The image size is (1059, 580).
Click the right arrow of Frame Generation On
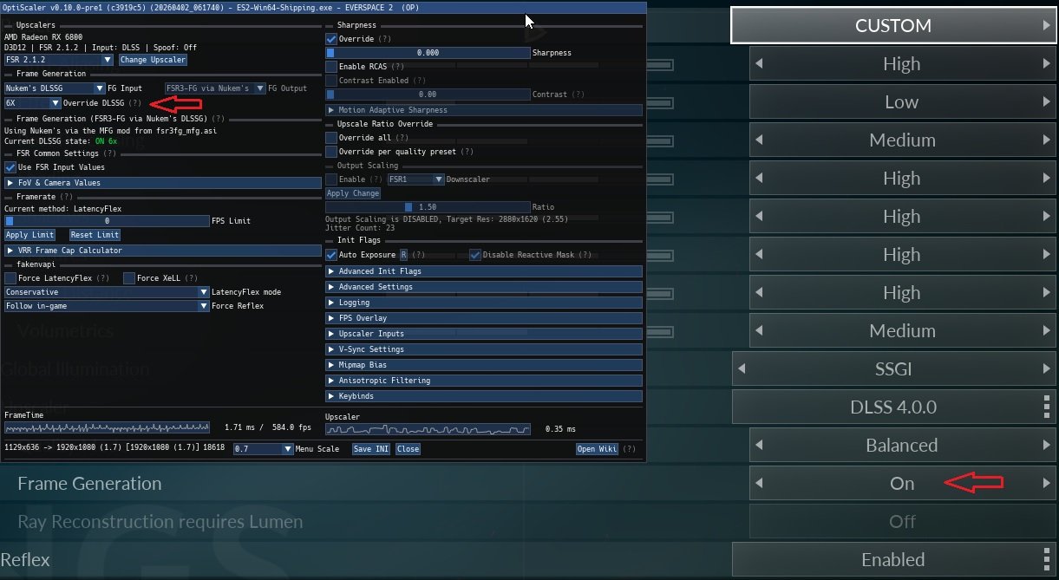point(1046,484)
